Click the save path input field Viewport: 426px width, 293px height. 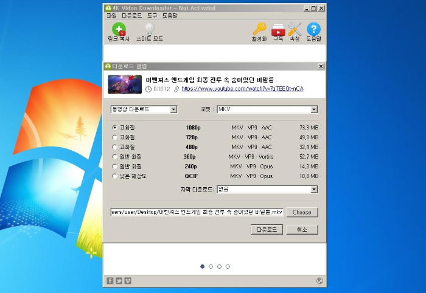[197, 212]
